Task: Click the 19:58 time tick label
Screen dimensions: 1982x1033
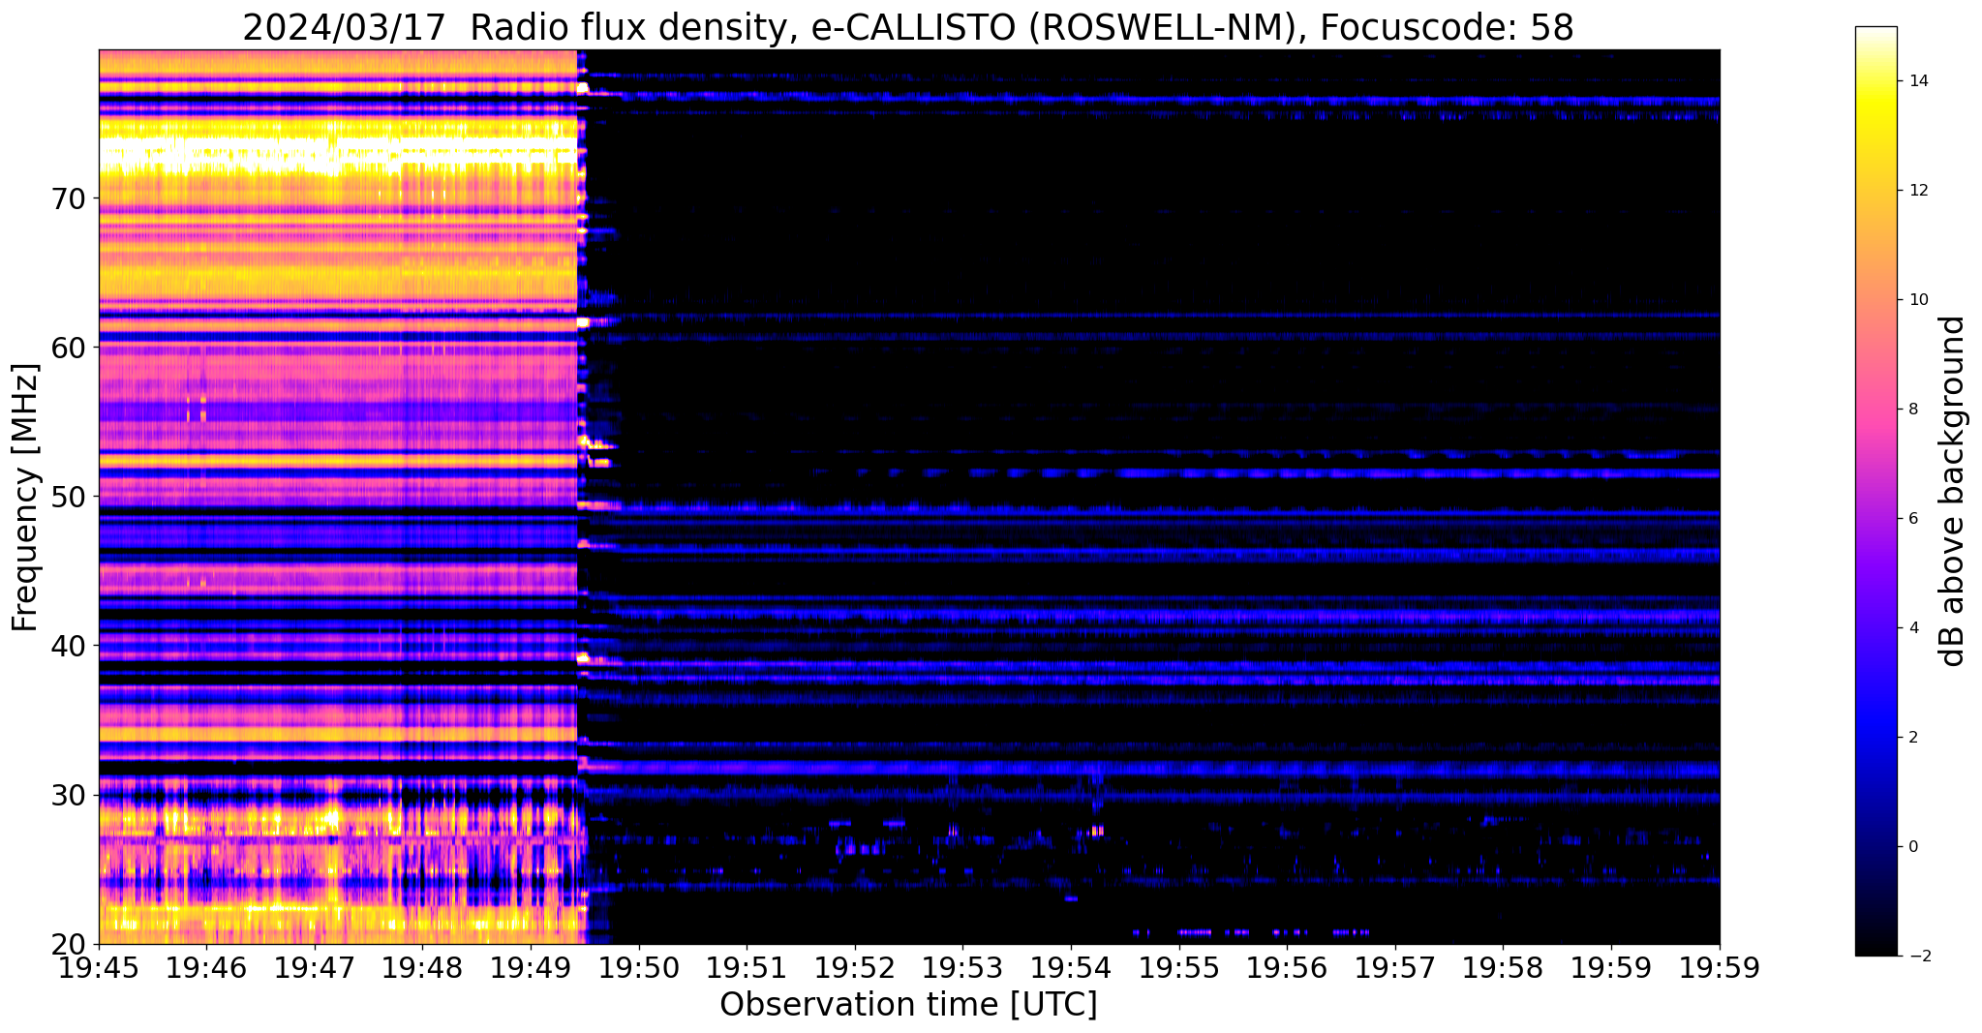Action: tap(1504, 967)
